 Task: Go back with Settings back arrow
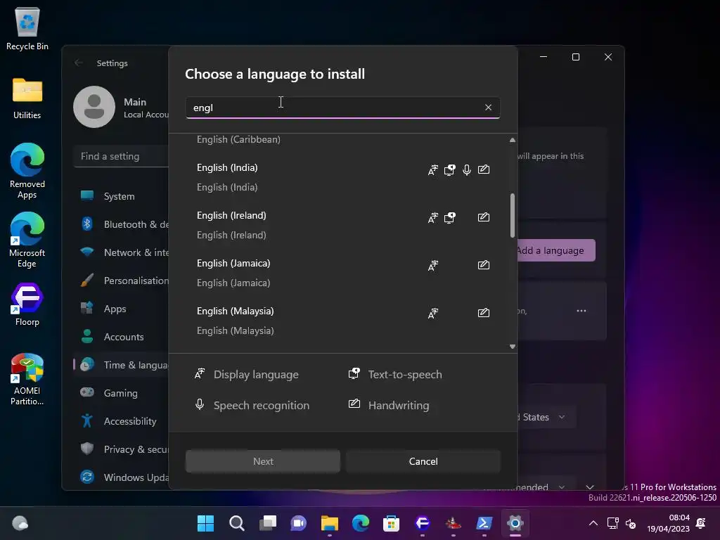pyautogui.click(x=79, y=63)
